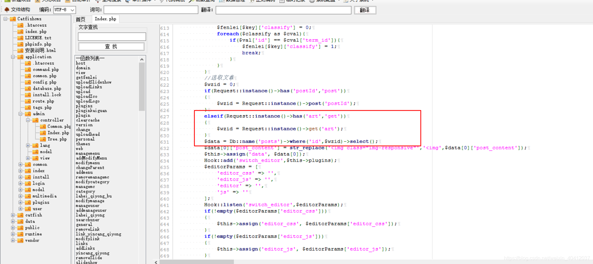Click the vendor folder icon
The height and width of the screenshot is (264, 593).
[21, 240]
